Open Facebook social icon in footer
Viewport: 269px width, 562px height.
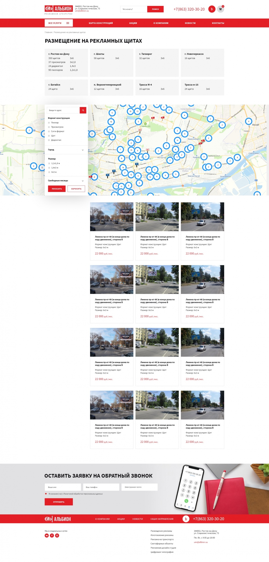tap(52, 536)
